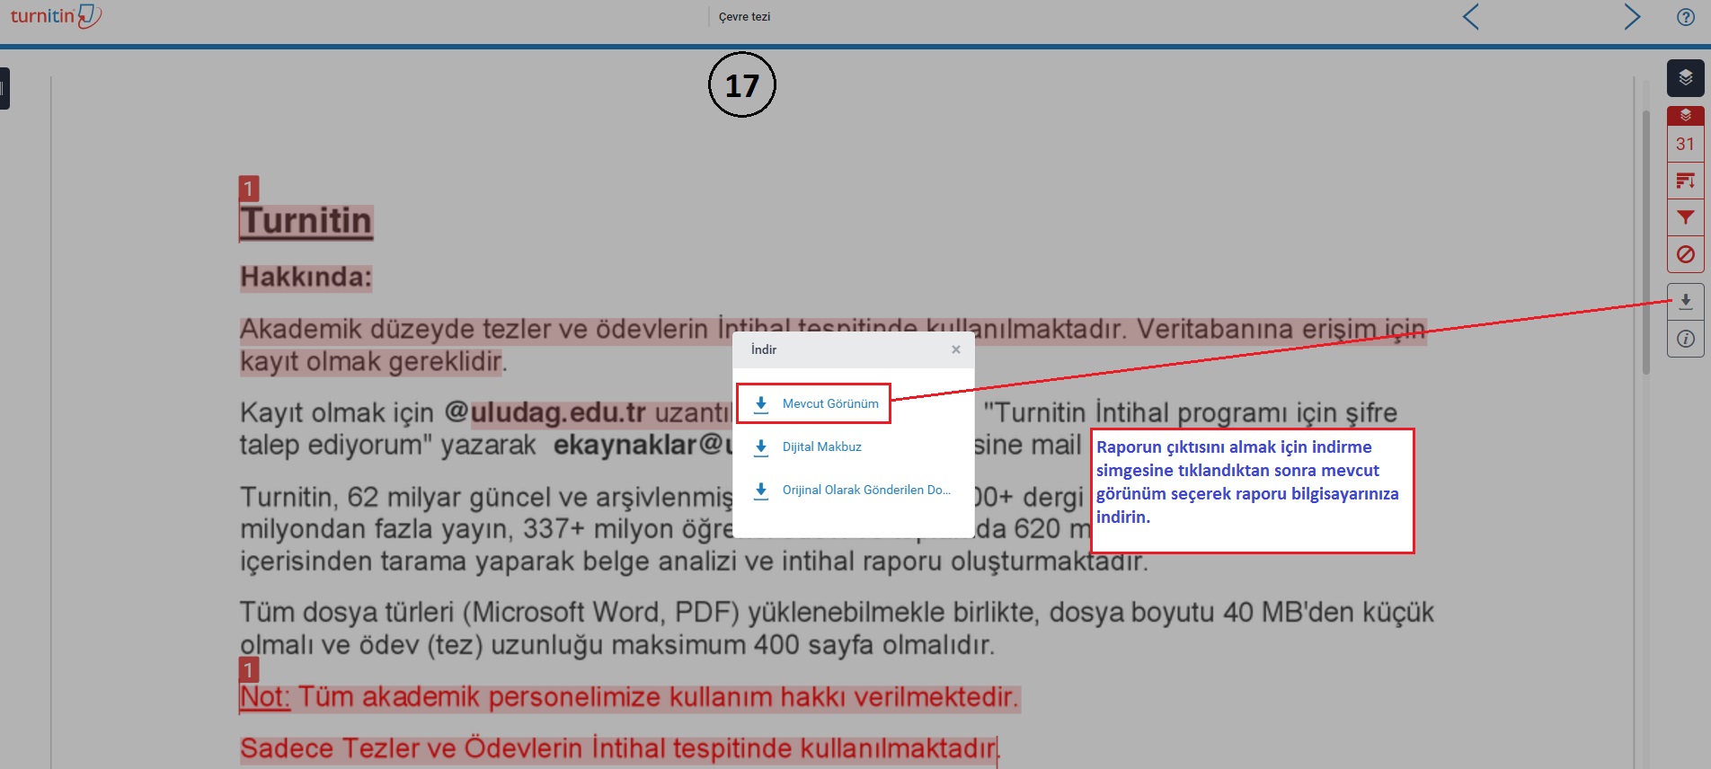Open the red similarity layers icon

click(1686, 115)
